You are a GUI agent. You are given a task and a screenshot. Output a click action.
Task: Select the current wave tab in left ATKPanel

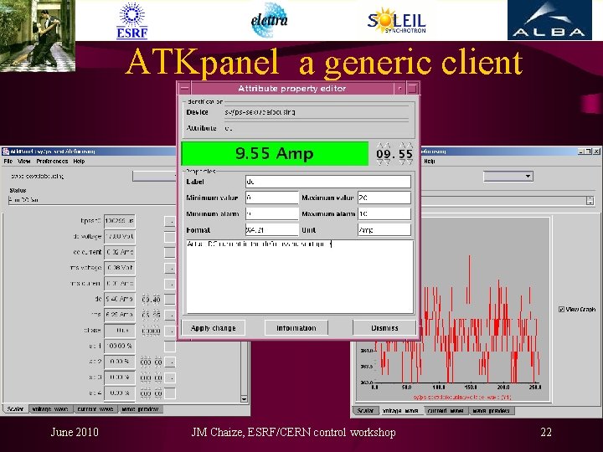pyautogui.click(x=95, y=409)
